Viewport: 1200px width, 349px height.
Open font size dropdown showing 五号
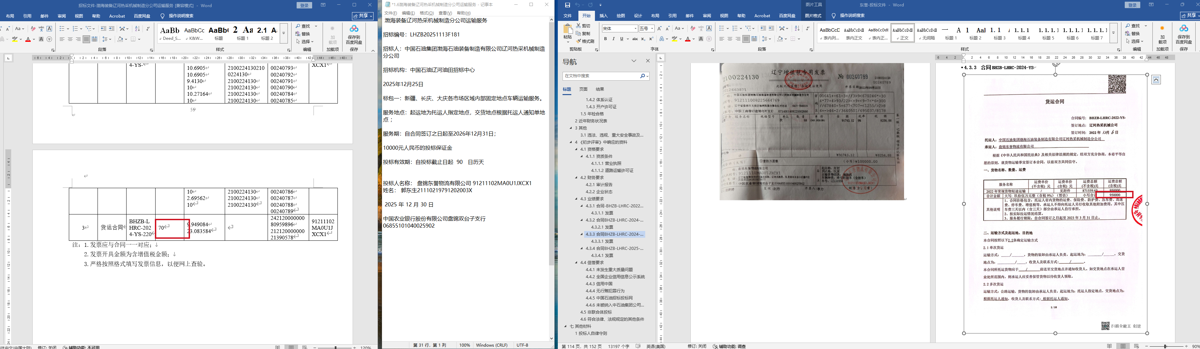(652, 28)
